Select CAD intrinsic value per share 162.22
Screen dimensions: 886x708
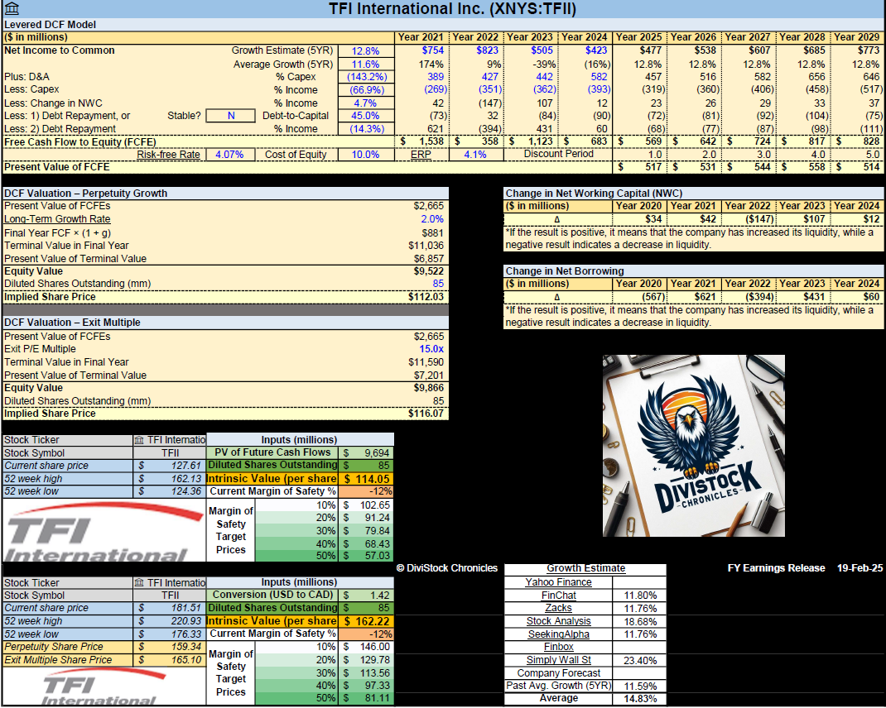366,621
